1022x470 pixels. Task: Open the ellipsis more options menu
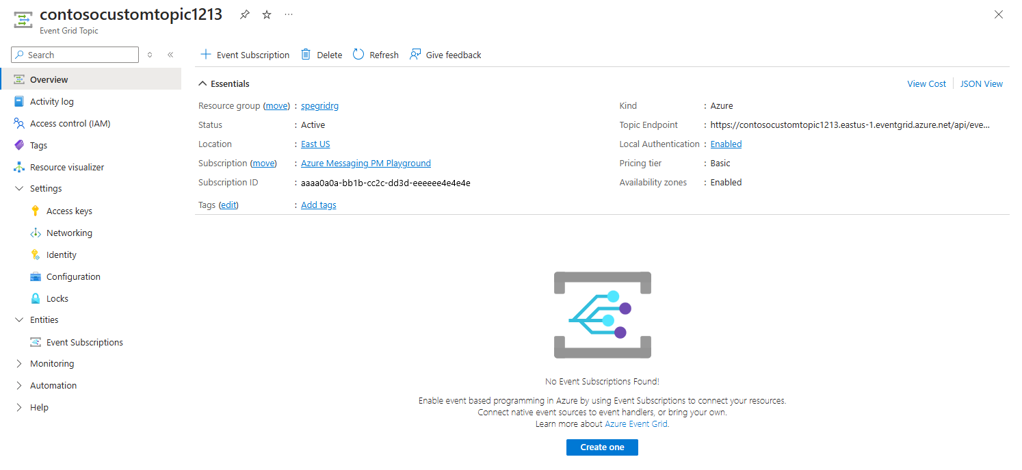tap(289, 14)
